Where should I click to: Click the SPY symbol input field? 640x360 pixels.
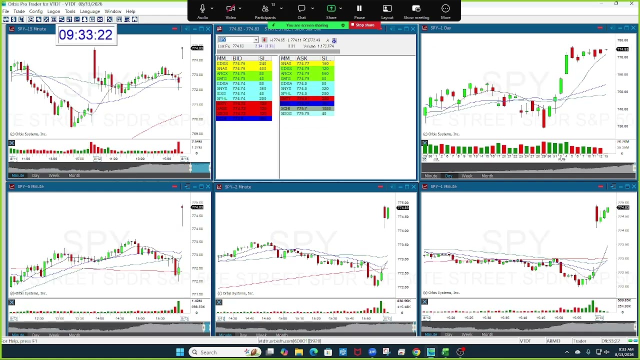pyautogui.click(x=235, y=40)
